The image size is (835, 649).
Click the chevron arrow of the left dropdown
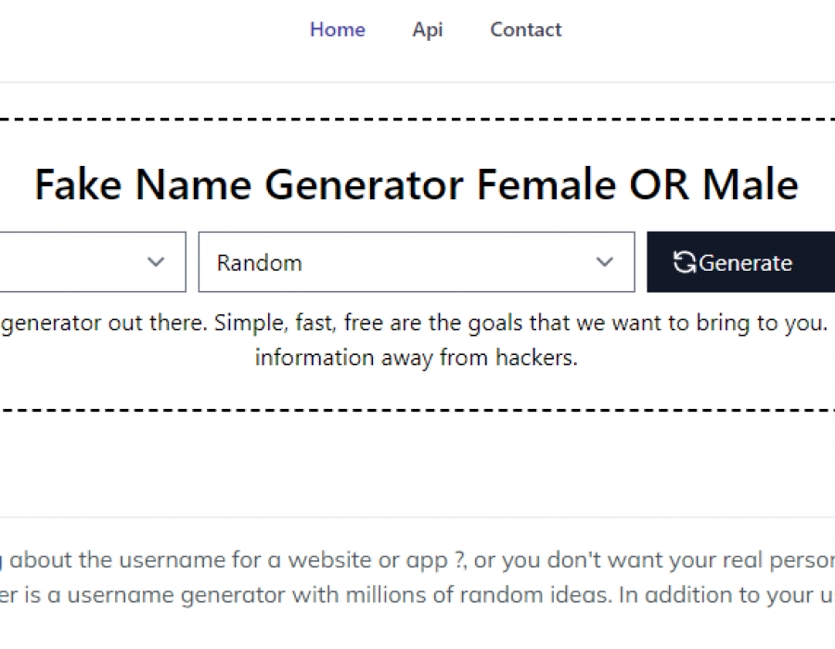(x=156, y=262)
